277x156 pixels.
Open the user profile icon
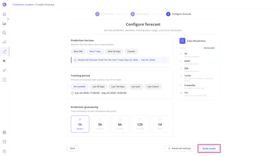coord(5,151)
